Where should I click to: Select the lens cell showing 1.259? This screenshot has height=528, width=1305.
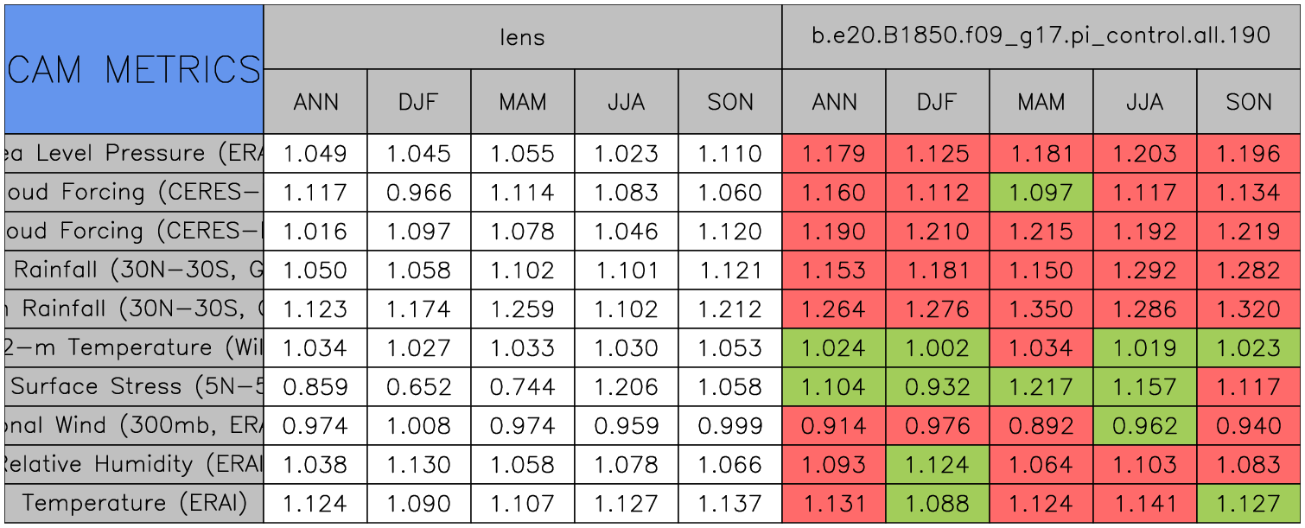(522, 309)
